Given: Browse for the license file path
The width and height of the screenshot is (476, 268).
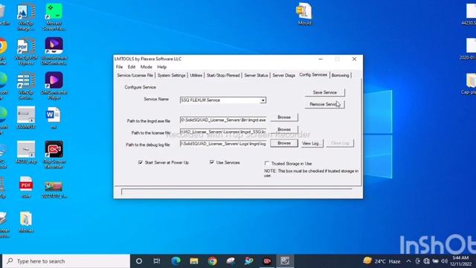Looking at the screenshot, I should point(284,130).
